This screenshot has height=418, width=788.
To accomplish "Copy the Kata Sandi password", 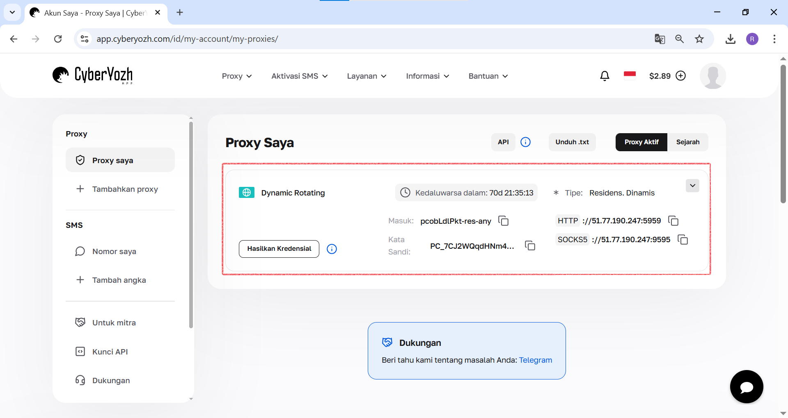I will click(530, 245).
